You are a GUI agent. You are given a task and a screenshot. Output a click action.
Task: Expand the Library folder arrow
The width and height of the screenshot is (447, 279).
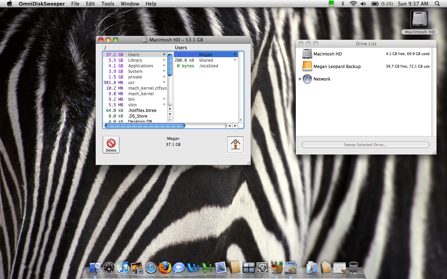coord(164,60)
